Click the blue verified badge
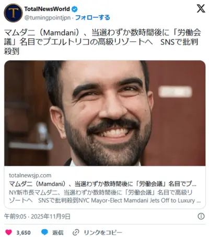 pyautogui.click(x=75, y=9)
